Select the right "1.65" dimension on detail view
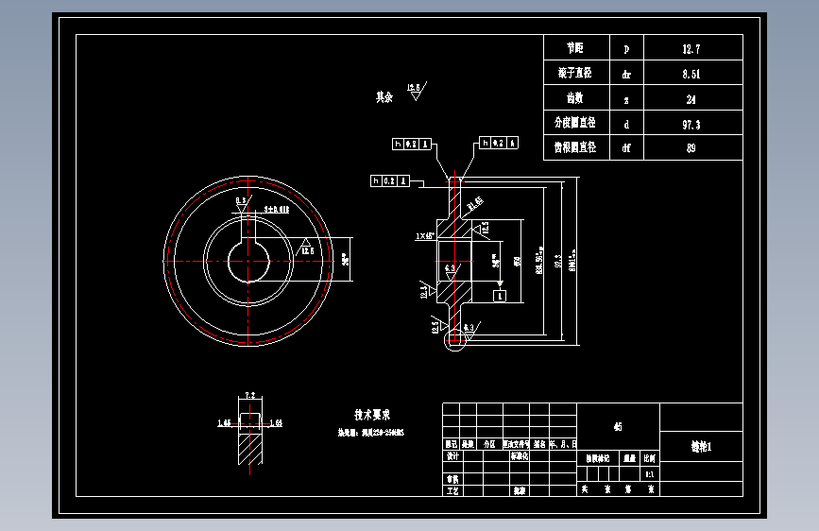The image size is (819, 531). click(x=276, y=422)
